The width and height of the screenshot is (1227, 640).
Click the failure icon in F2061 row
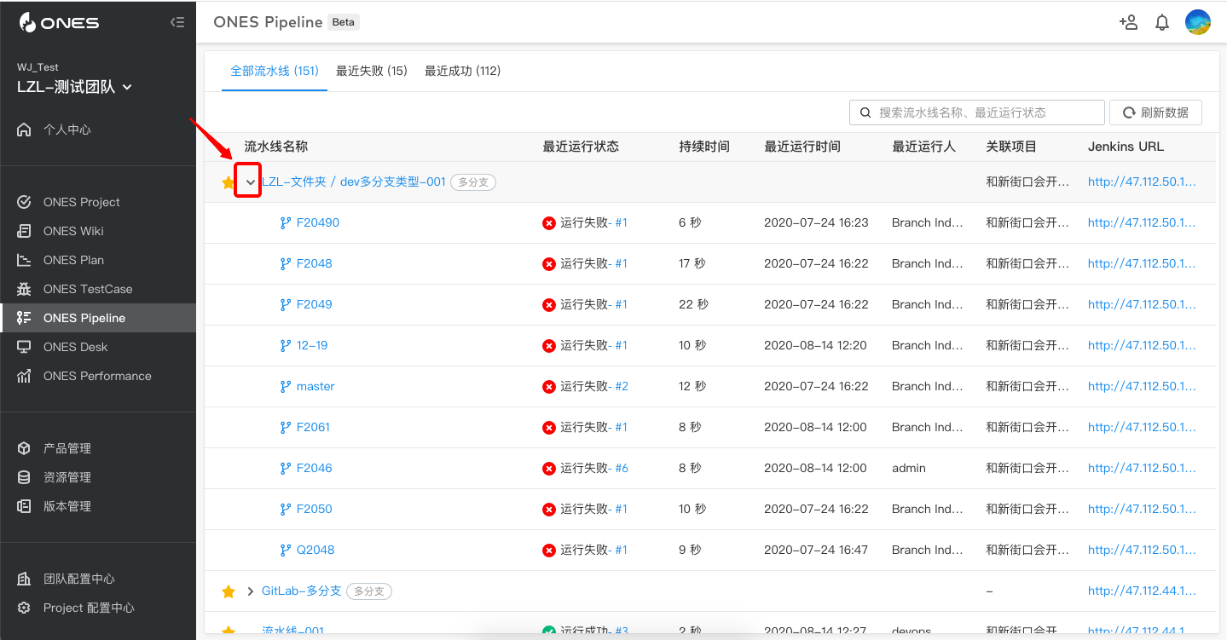pos(549,428)
